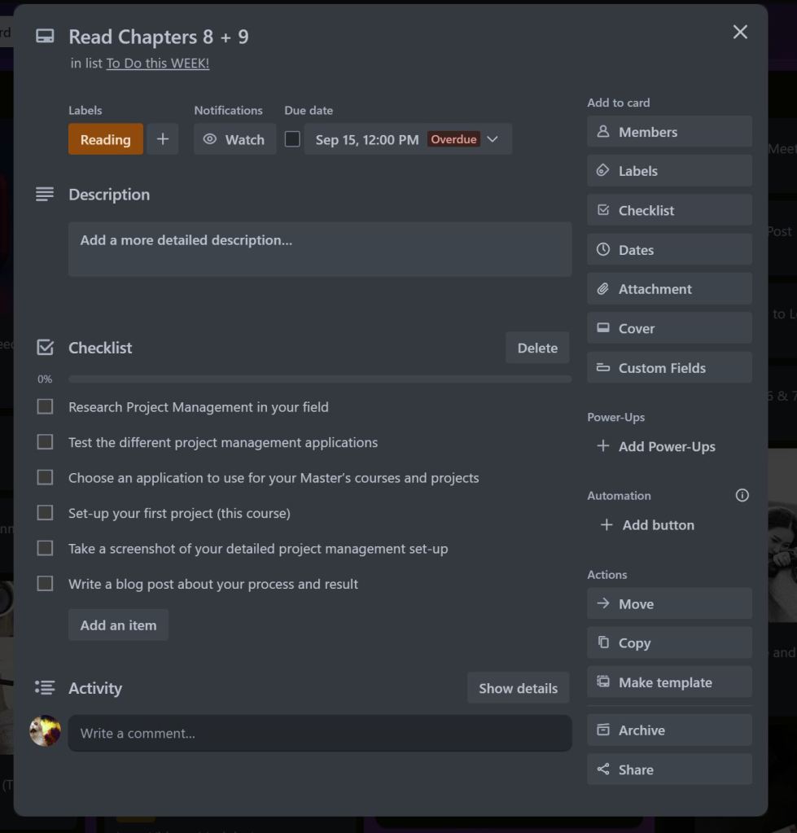Open Attachment via the paperclip icon
This screenshot has height=833, width=797.
[603, 289]
